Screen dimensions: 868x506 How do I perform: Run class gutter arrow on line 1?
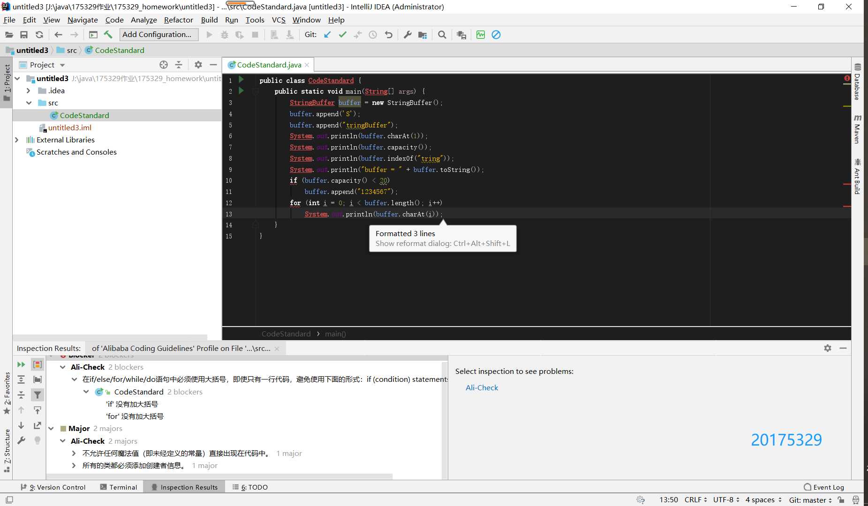pyautogui.click(x=241, y=80)
